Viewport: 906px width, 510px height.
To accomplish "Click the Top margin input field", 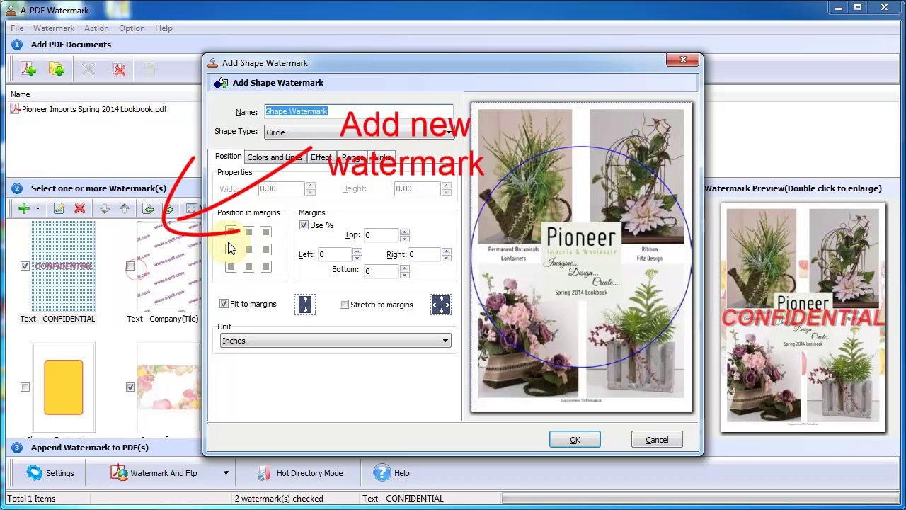I will click(382, 235).
